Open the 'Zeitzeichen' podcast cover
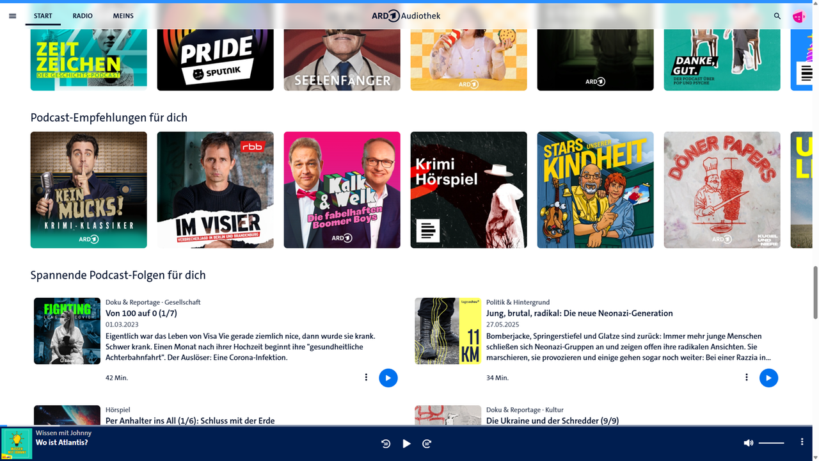The width and height of the screenshot is (819, 461). 89,59
